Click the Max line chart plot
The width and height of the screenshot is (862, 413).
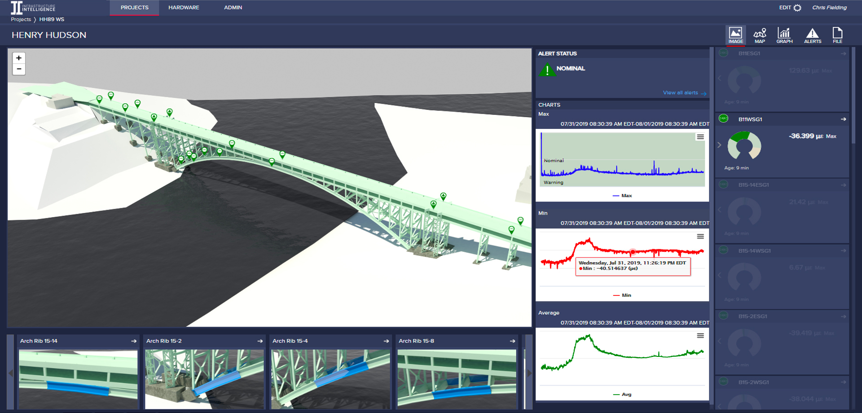point(622,160)
